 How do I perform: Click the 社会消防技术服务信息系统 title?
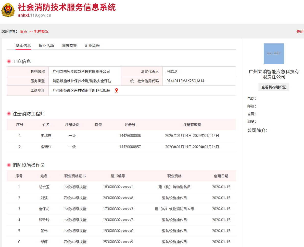click(x=67, y=7)
